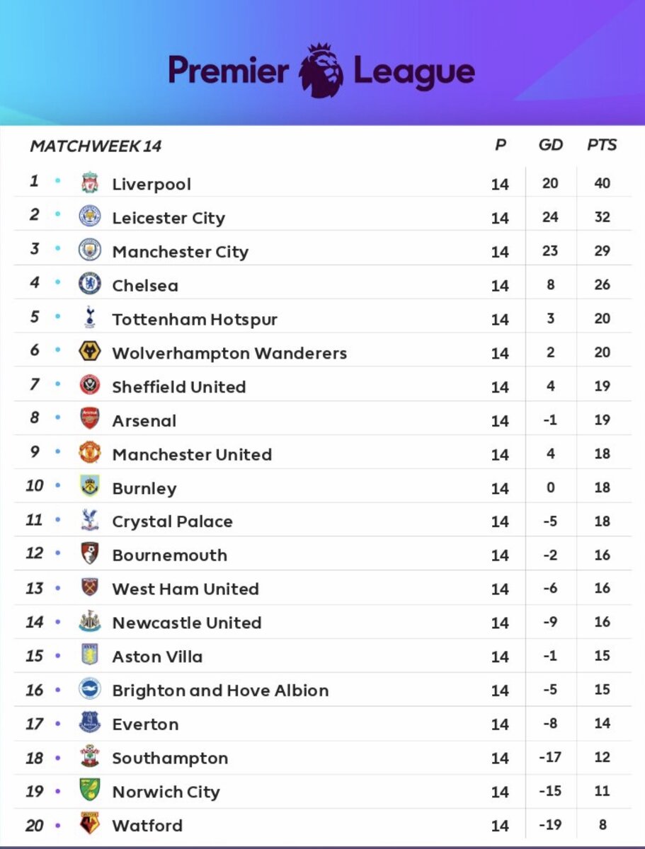Click the Norwich City canary badge
This screenshot has width=645, height=849.
tap(90, 790)
